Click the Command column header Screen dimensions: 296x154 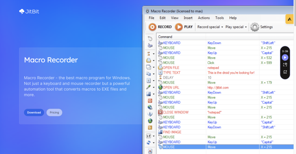pyautogui.click(x=181, y=37)
